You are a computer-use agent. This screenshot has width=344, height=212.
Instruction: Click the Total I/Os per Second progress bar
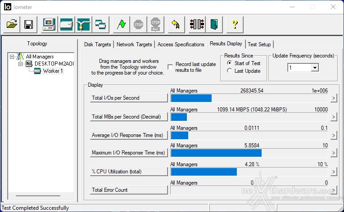pos(249,98)
